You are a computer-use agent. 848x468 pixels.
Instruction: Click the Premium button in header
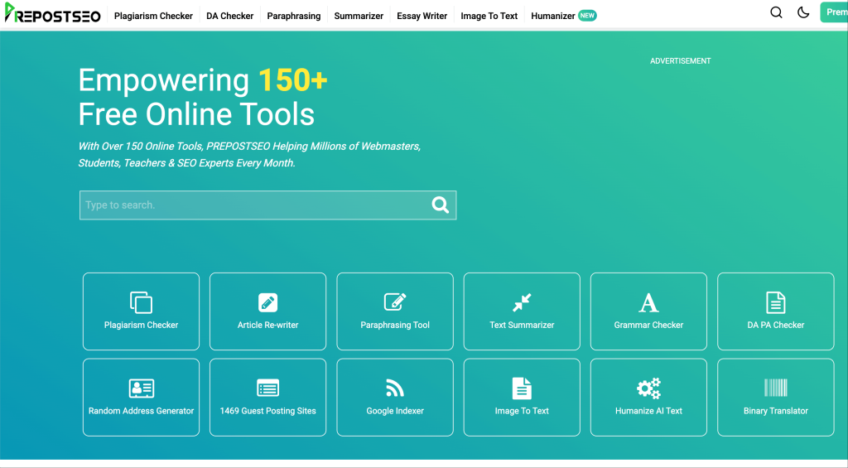(835, 12)
